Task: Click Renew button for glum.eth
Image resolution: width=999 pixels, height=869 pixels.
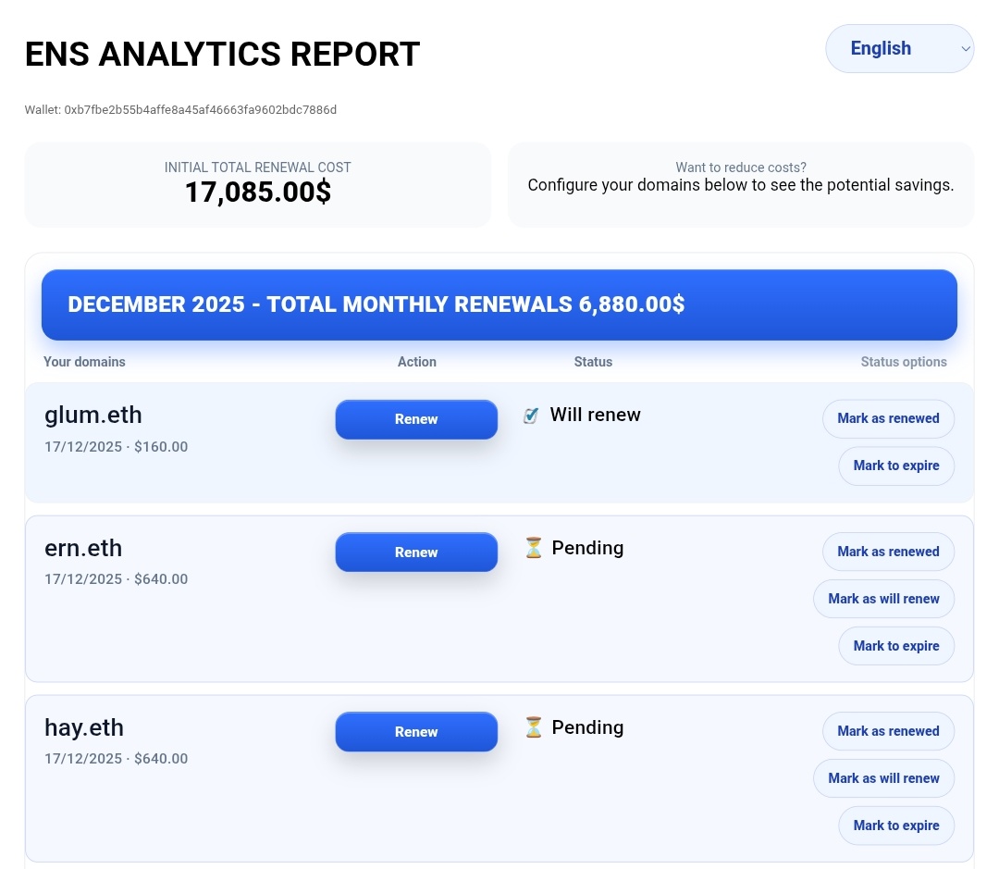Action: (x=416, y=419)
